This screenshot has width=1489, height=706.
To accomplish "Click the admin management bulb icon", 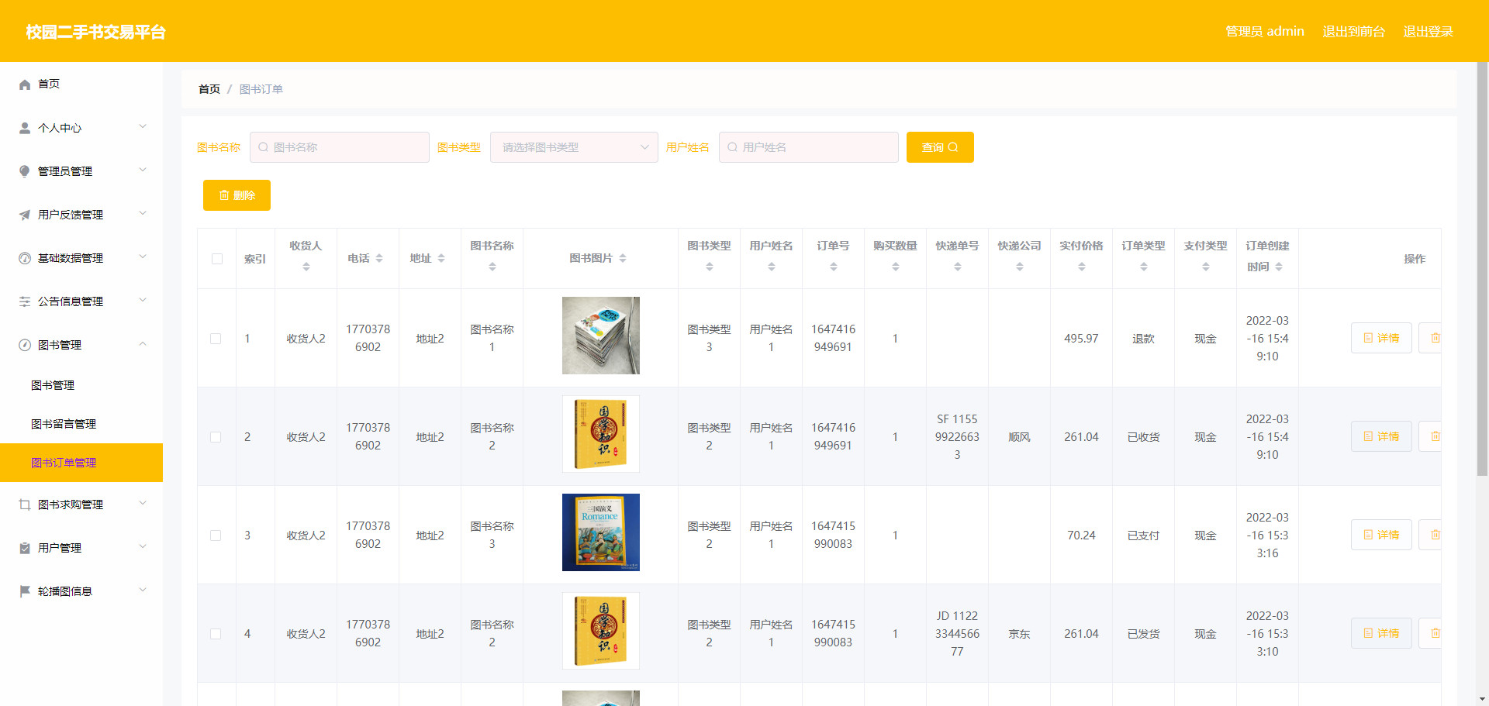I will pos(25,171).
